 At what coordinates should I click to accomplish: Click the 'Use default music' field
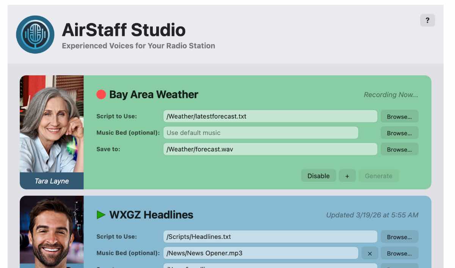tap(261, 133)
